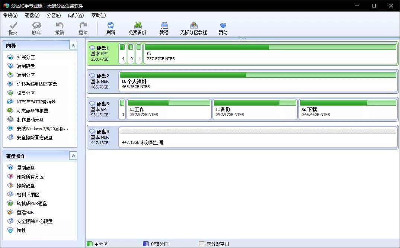Open 无损分区教程 in the toolbar
The image size is (400, 248).
pos(193,28)
